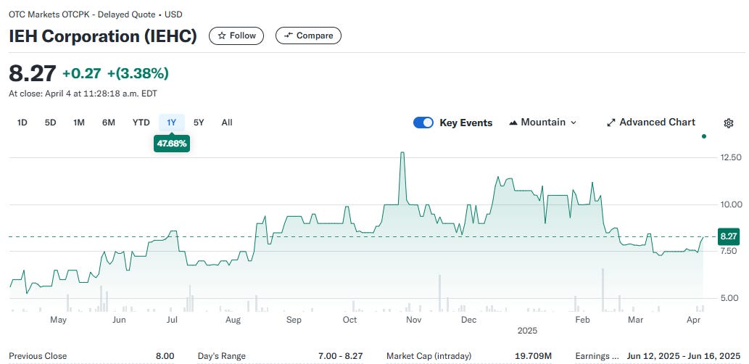The image size is (749, 364).
Task: Click the star icon in Follow button
Action: [x=222, y=36]
